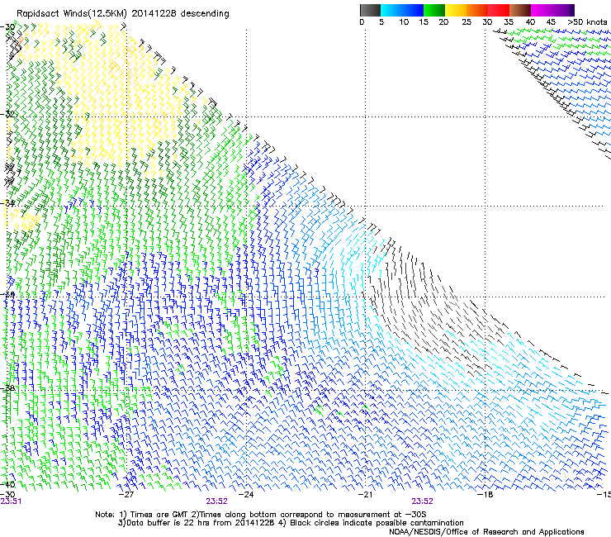Screen dimensions: 611x537
Task: Pick the red 30–35 knots legend segment
Action: tap(499, 10)
